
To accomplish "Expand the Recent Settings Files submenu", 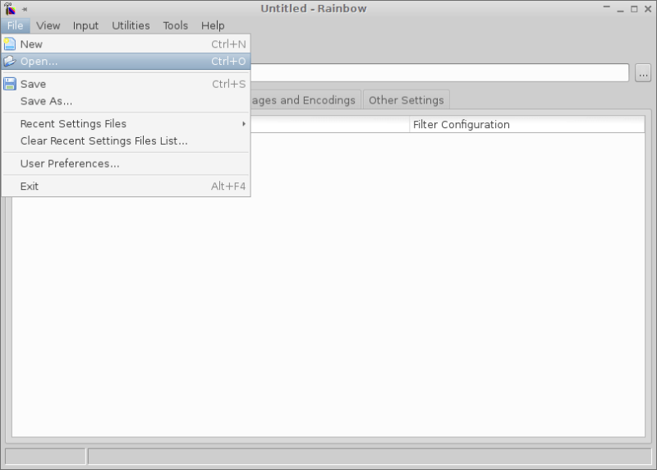I will pos(126,124).
